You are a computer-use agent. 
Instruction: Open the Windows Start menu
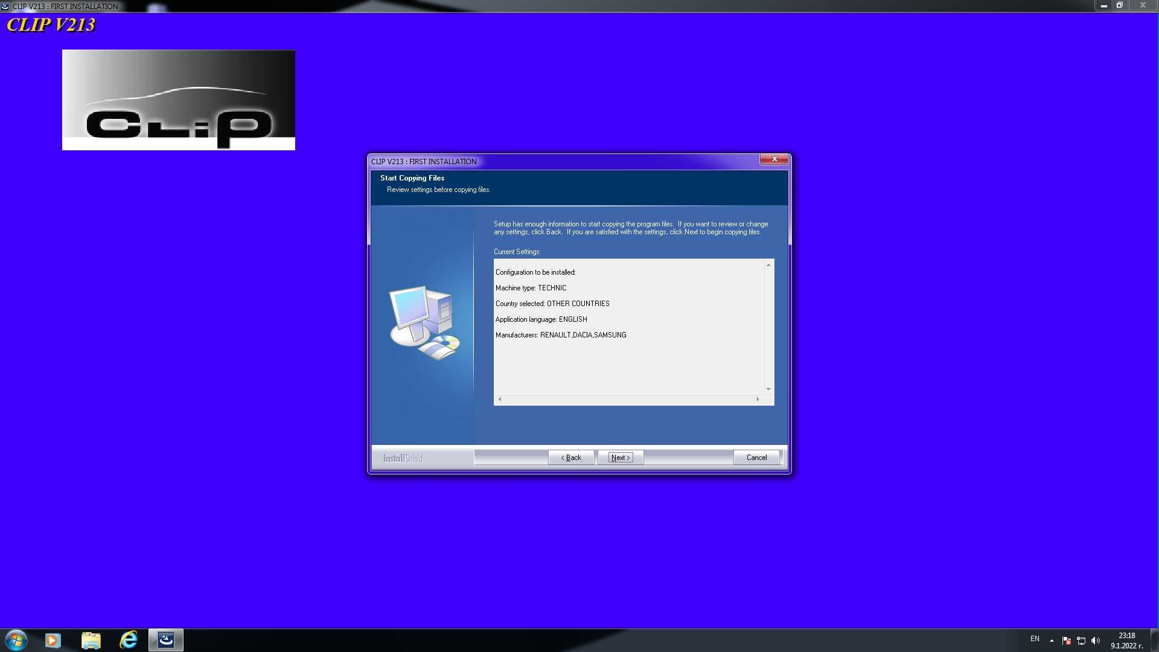point(16,640)
